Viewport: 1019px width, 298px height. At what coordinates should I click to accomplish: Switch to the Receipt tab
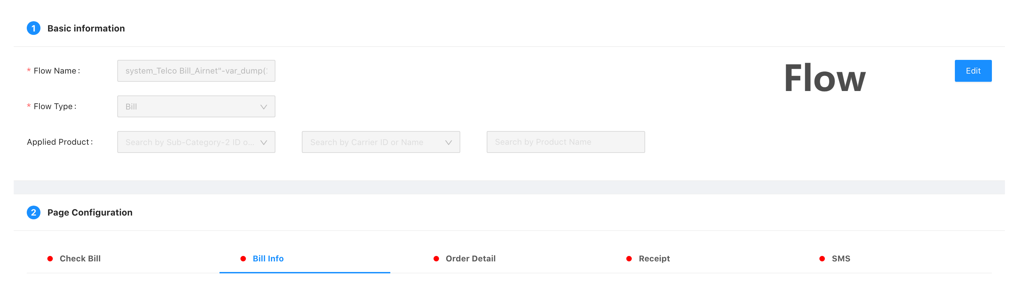point(654,259)
